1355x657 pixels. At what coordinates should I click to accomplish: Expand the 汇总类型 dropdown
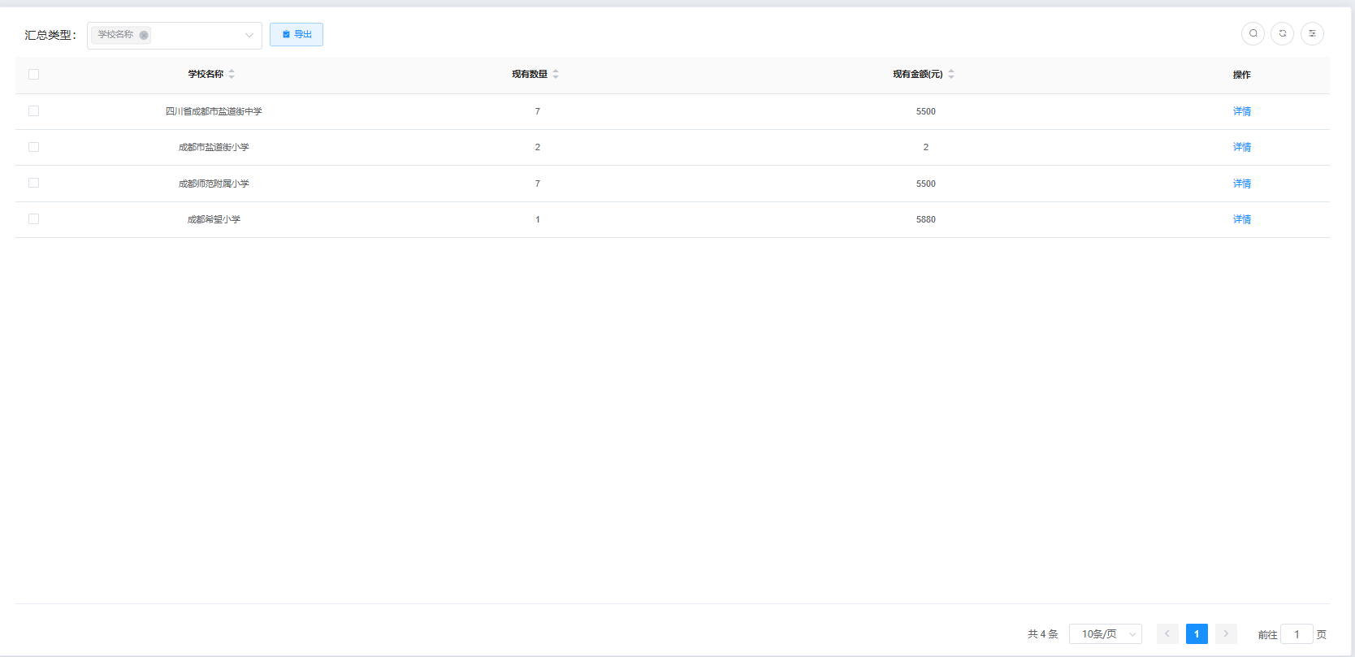pyautogui.click(x=249, y=35)
